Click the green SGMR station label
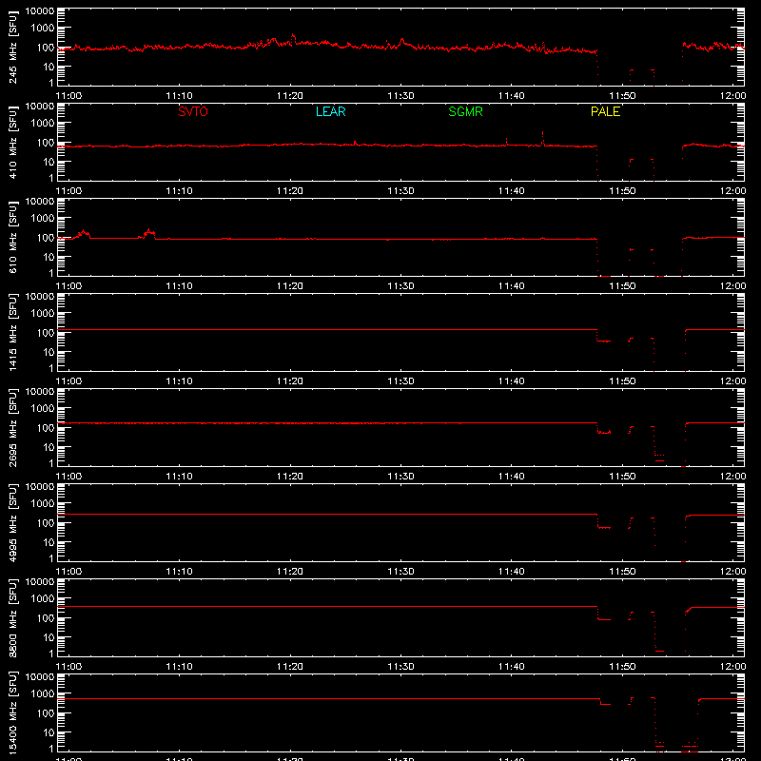 pos(465,111)
